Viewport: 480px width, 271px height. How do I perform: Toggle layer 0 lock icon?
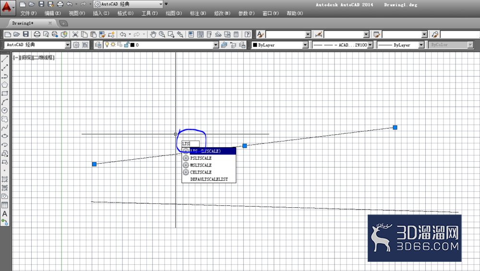click(x=126, y=45)
